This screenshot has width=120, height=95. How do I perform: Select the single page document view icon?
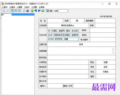tap(48, 11)
